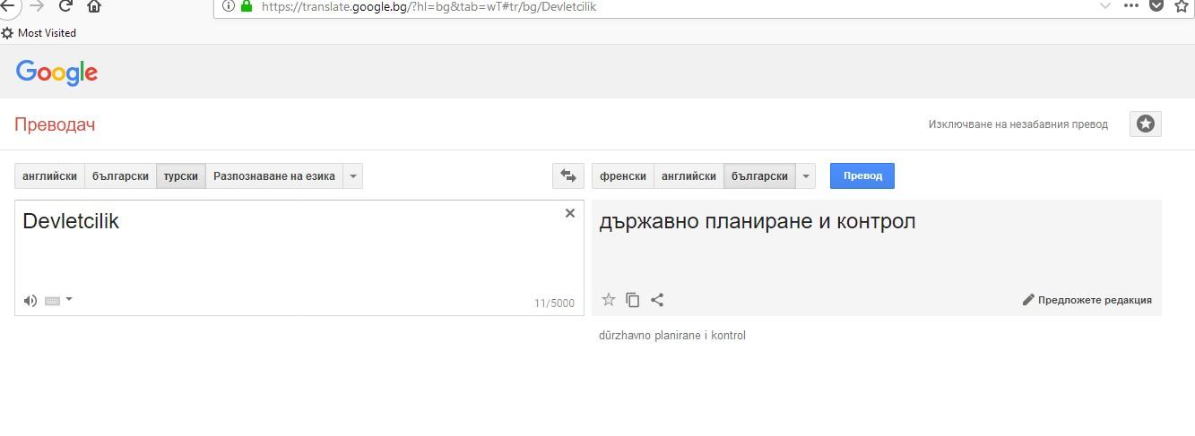This screenshot has height=436, width=1195.
Task: Open the keyboard type dropdown arrow
Action: (x=69, y=300)
